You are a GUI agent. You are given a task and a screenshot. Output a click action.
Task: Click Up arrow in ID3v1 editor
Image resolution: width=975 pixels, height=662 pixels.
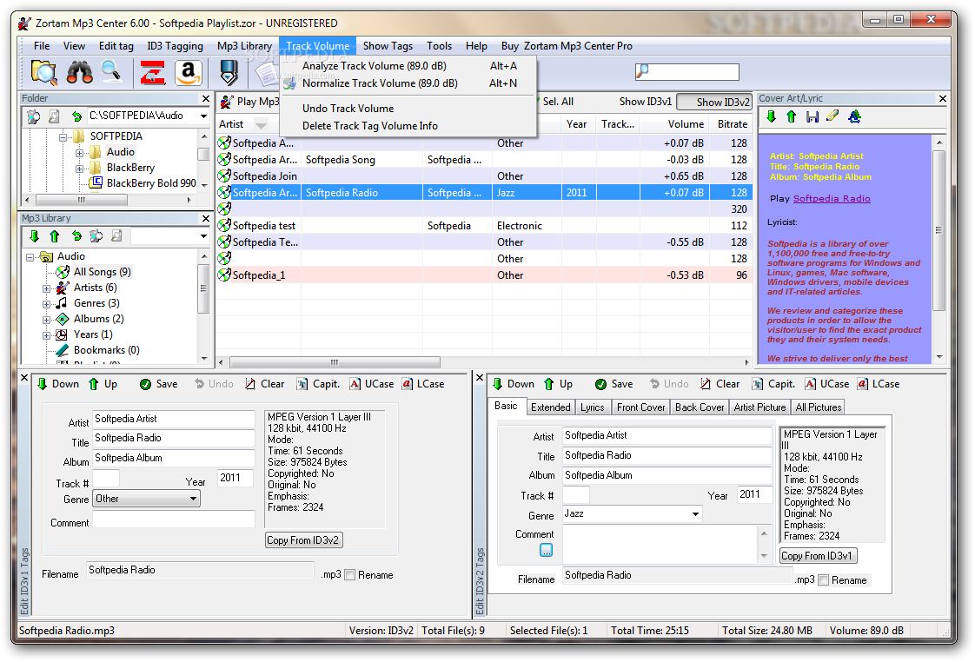tap(103, 384)
